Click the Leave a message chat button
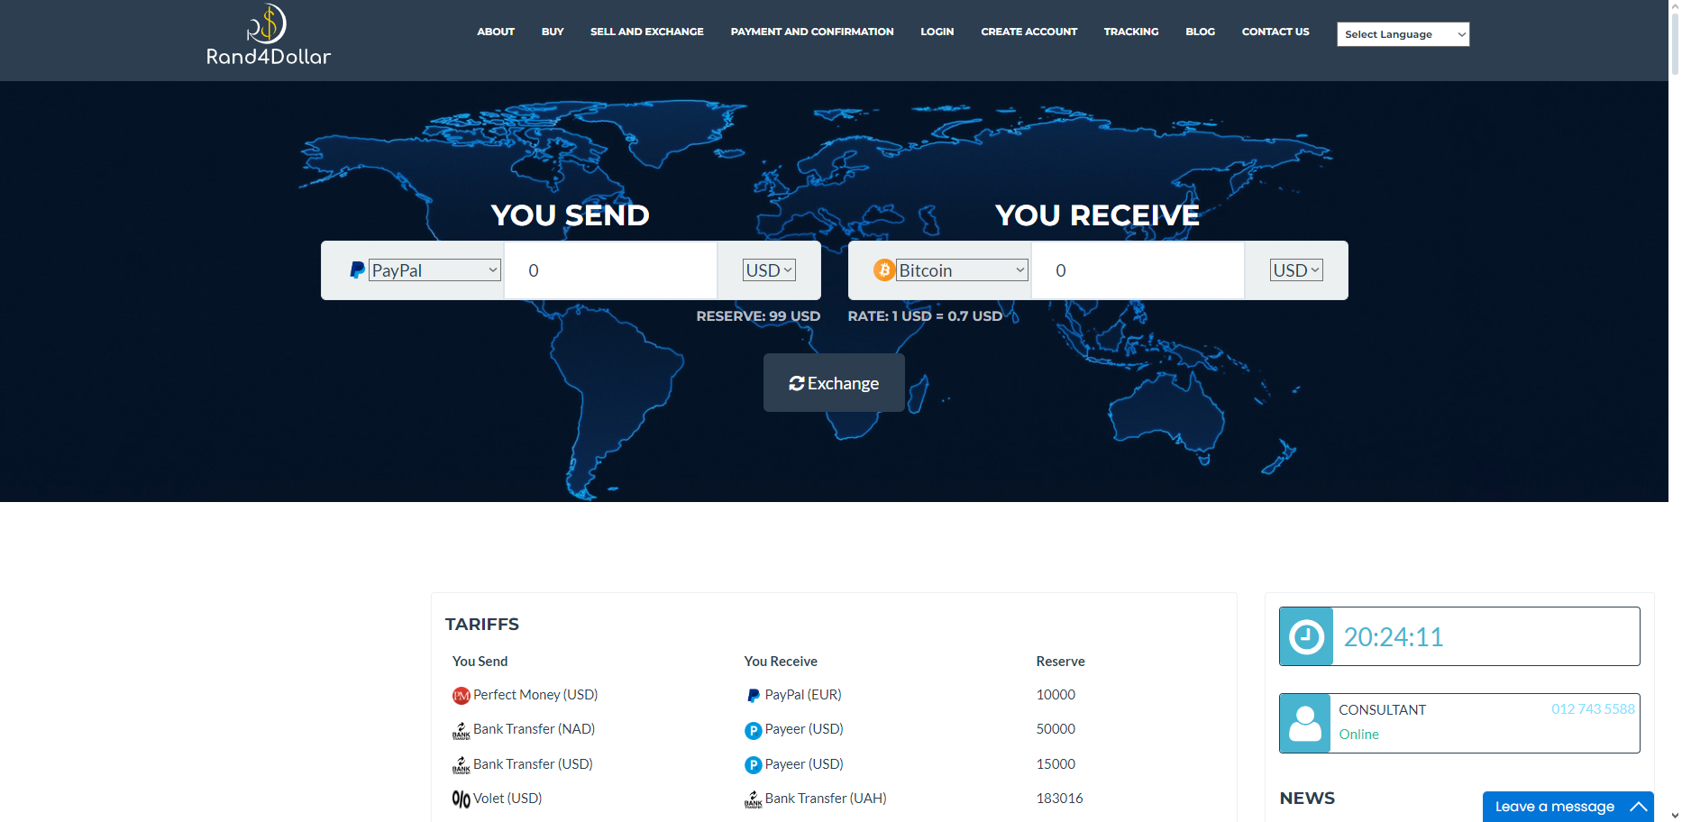This screenshot has height=822, width=1682. point(1568,807)
